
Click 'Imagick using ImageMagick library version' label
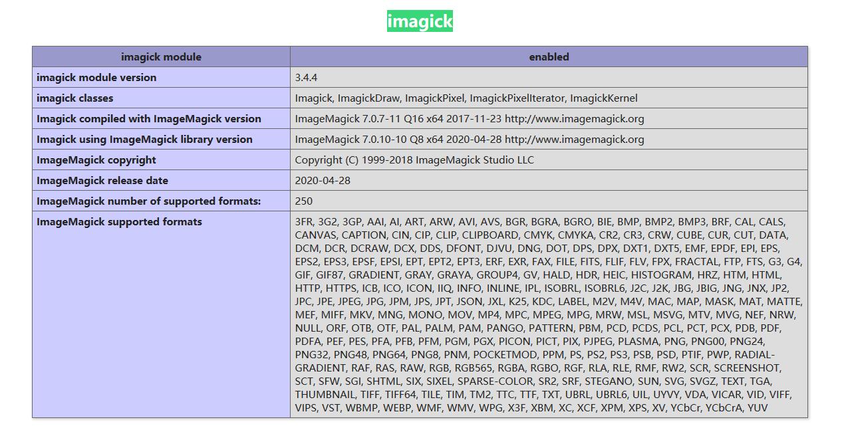(144, 140)
